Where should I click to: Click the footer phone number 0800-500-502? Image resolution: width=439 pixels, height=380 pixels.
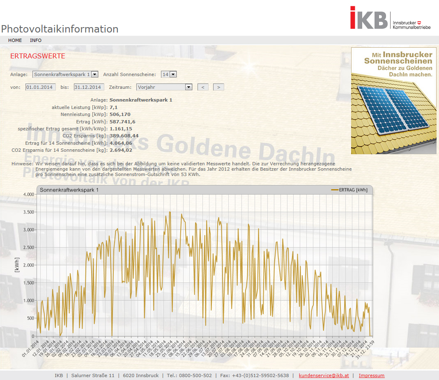(x=195, y=375)
